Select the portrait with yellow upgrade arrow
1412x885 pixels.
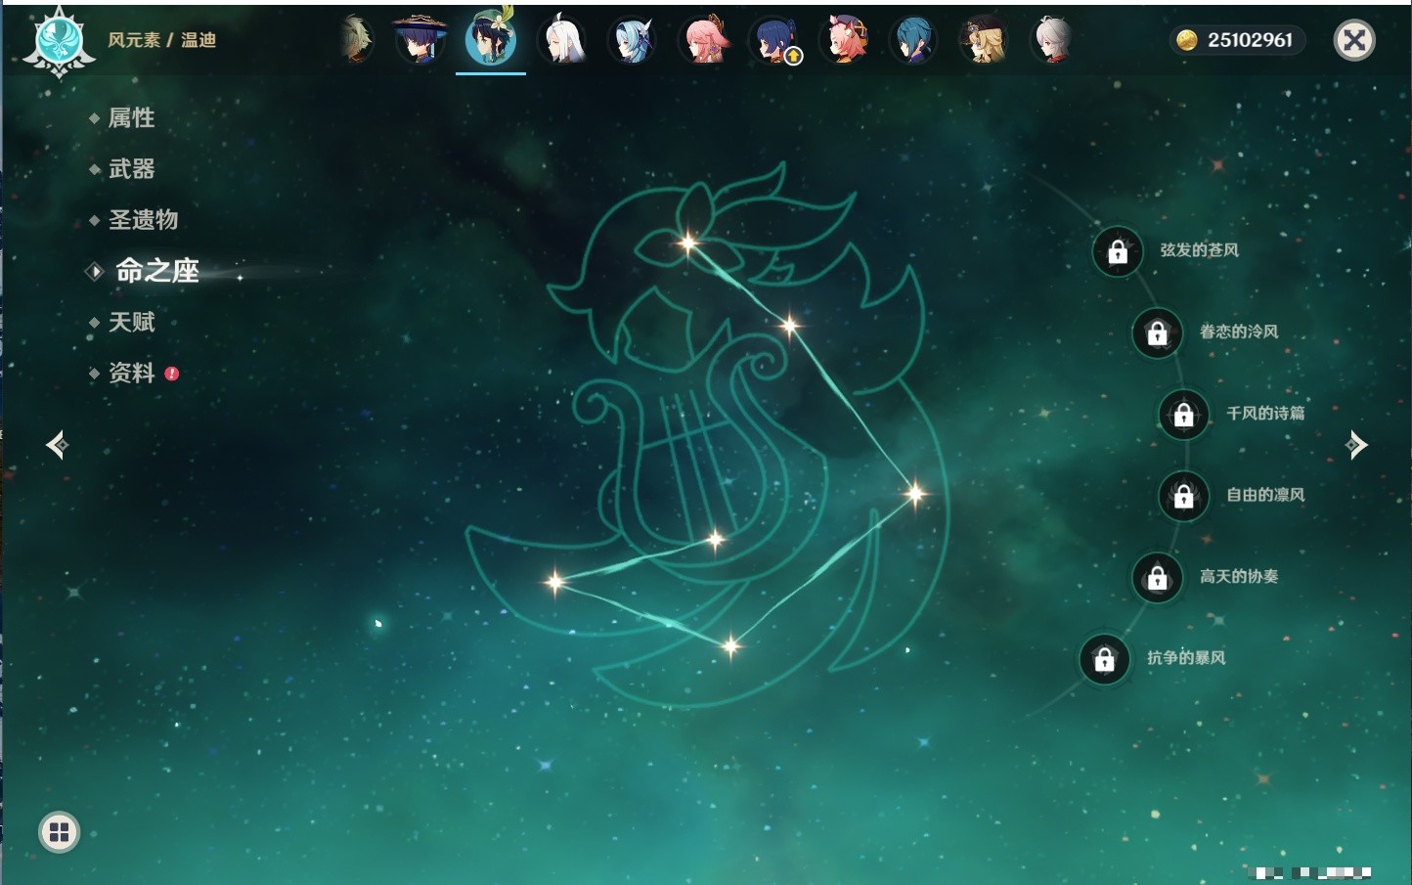click(774, 40)
